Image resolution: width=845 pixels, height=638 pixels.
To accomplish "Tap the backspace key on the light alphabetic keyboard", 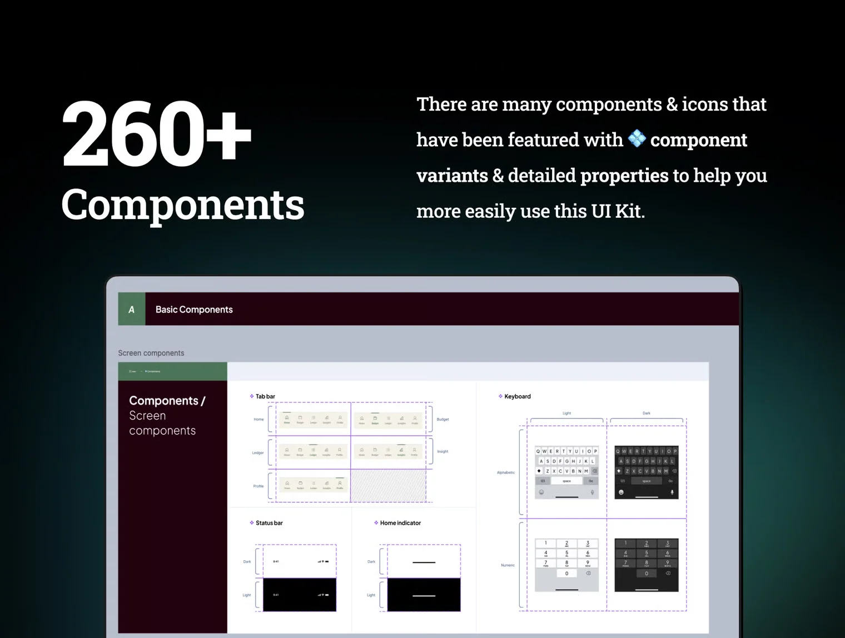I will (594, 471).
